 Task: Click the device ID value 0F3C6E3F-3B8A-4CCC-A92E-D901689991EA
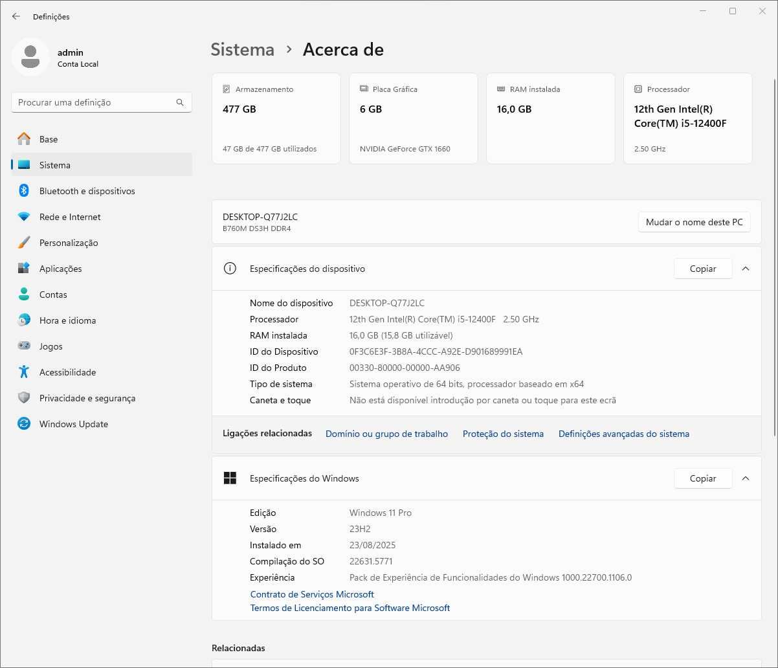coord(436,351)
